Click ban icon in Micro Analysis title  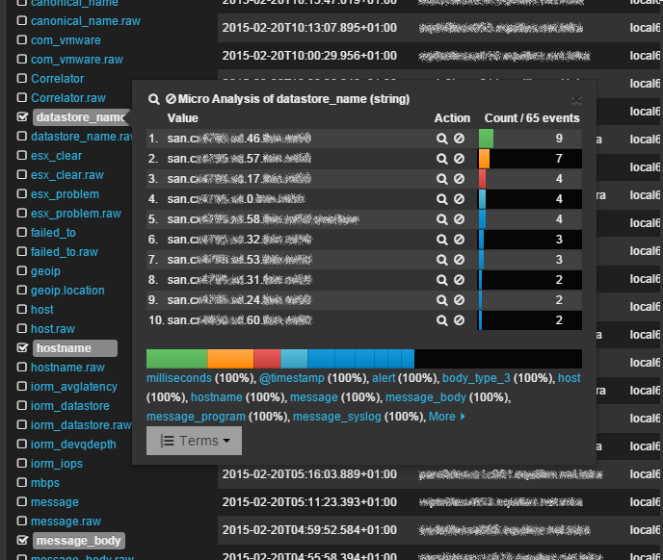170,99
